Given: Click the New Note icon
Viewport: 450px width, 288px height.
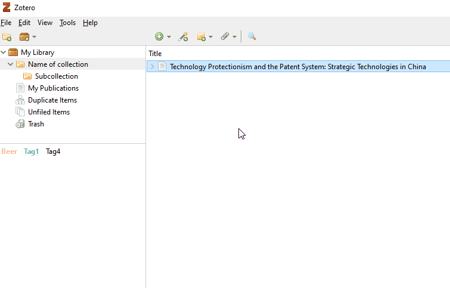Looking at the screenshot, I should (201, 37).
